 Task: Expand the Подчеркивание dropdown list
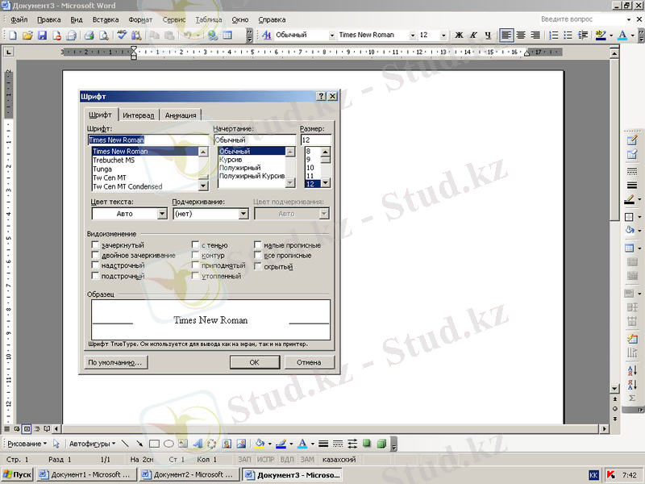click(x=243, y=214)
